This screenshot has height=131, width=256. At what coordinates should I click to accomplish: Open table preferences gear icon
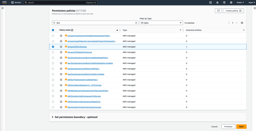coord(242,23)
